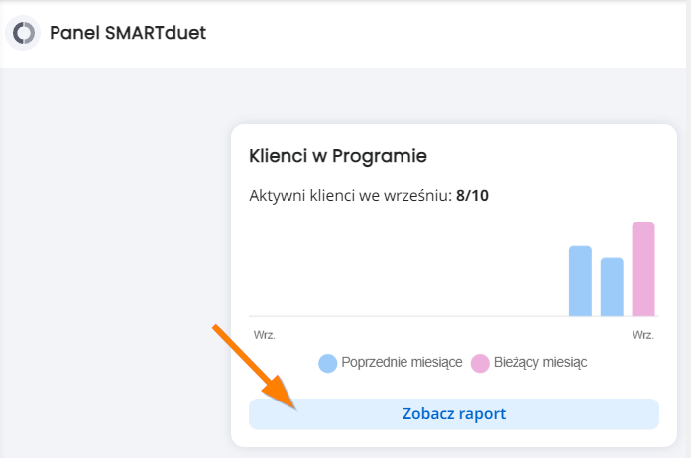Select the bold 8/10 active clients value
Screen dimensions: 691x458
coord(473,195)
